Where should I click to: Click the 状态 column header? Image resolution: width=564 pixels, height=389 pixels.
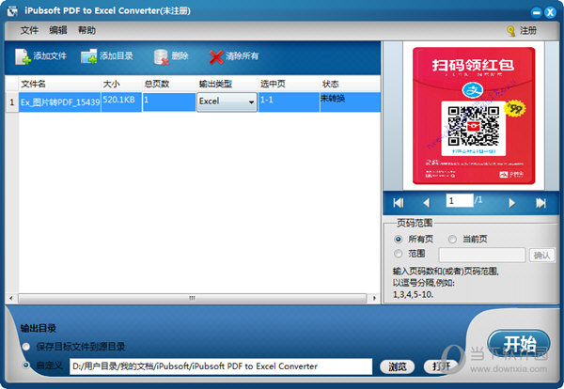coord(350,85)
